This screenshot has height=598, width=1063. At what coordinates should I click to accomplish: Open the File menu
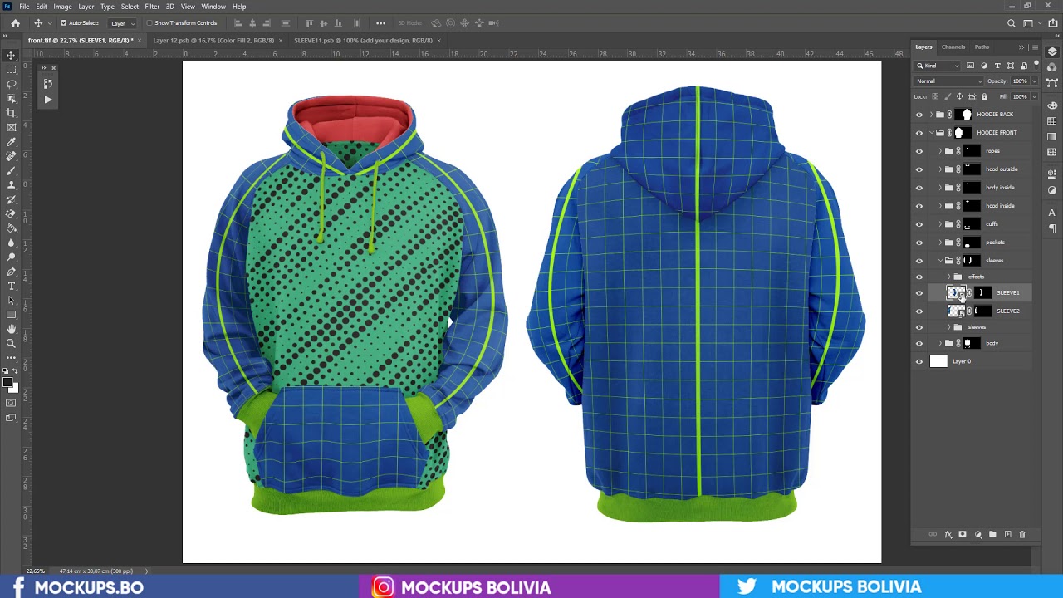click(24, 7)
